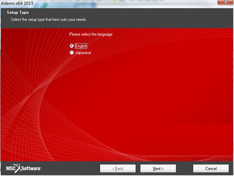Click the "Setup Type" heading
234x176 pixels.
point(18,12)
